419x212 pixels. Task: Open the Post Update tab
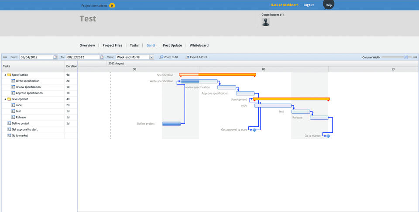click(x=172, y=45)
